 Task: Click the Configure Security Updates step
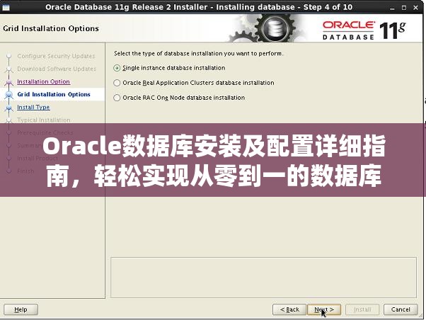(x=56, y=56)
